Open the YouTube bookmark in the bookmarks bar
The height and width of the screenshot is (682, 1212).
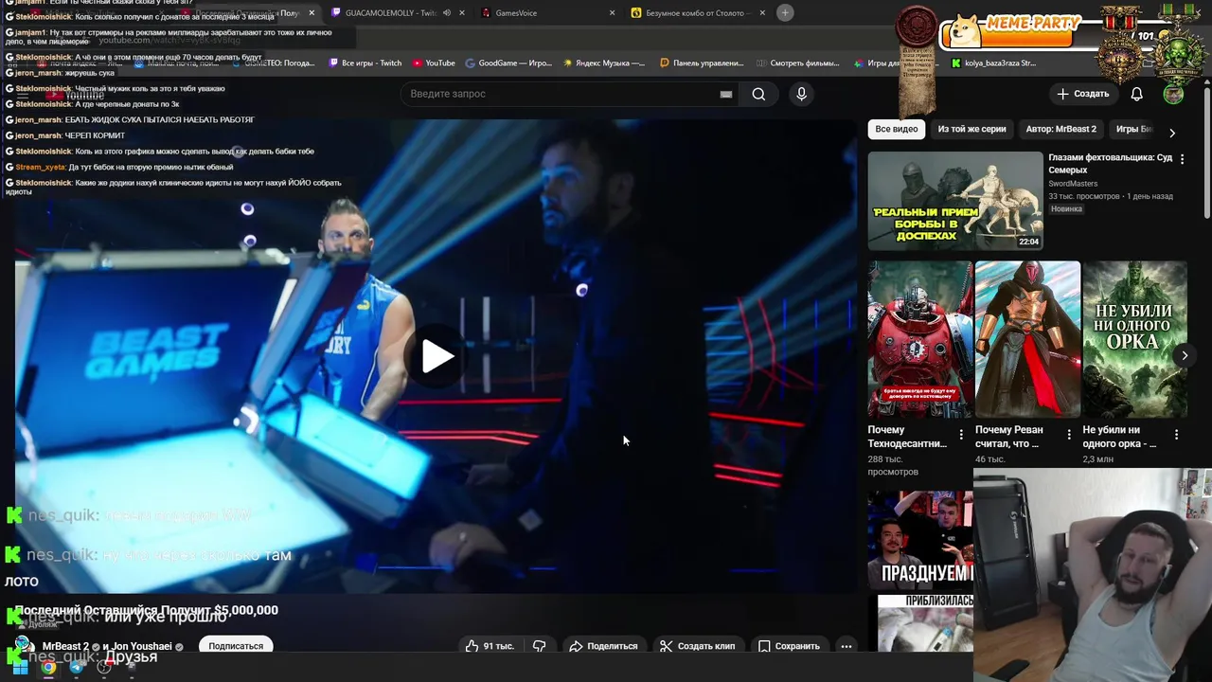(434, 63)
